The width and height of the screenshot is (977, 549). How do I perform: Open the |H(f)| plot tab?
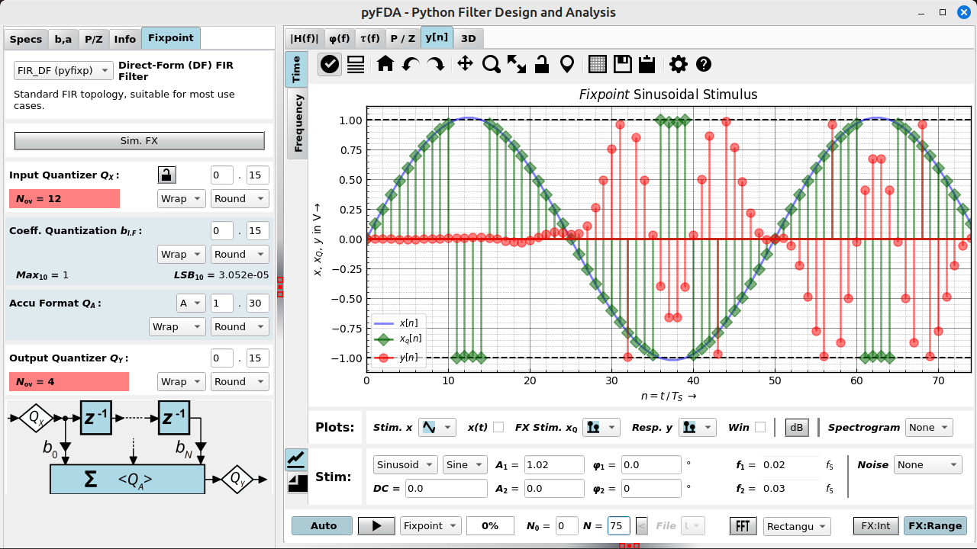click(304, 38)
